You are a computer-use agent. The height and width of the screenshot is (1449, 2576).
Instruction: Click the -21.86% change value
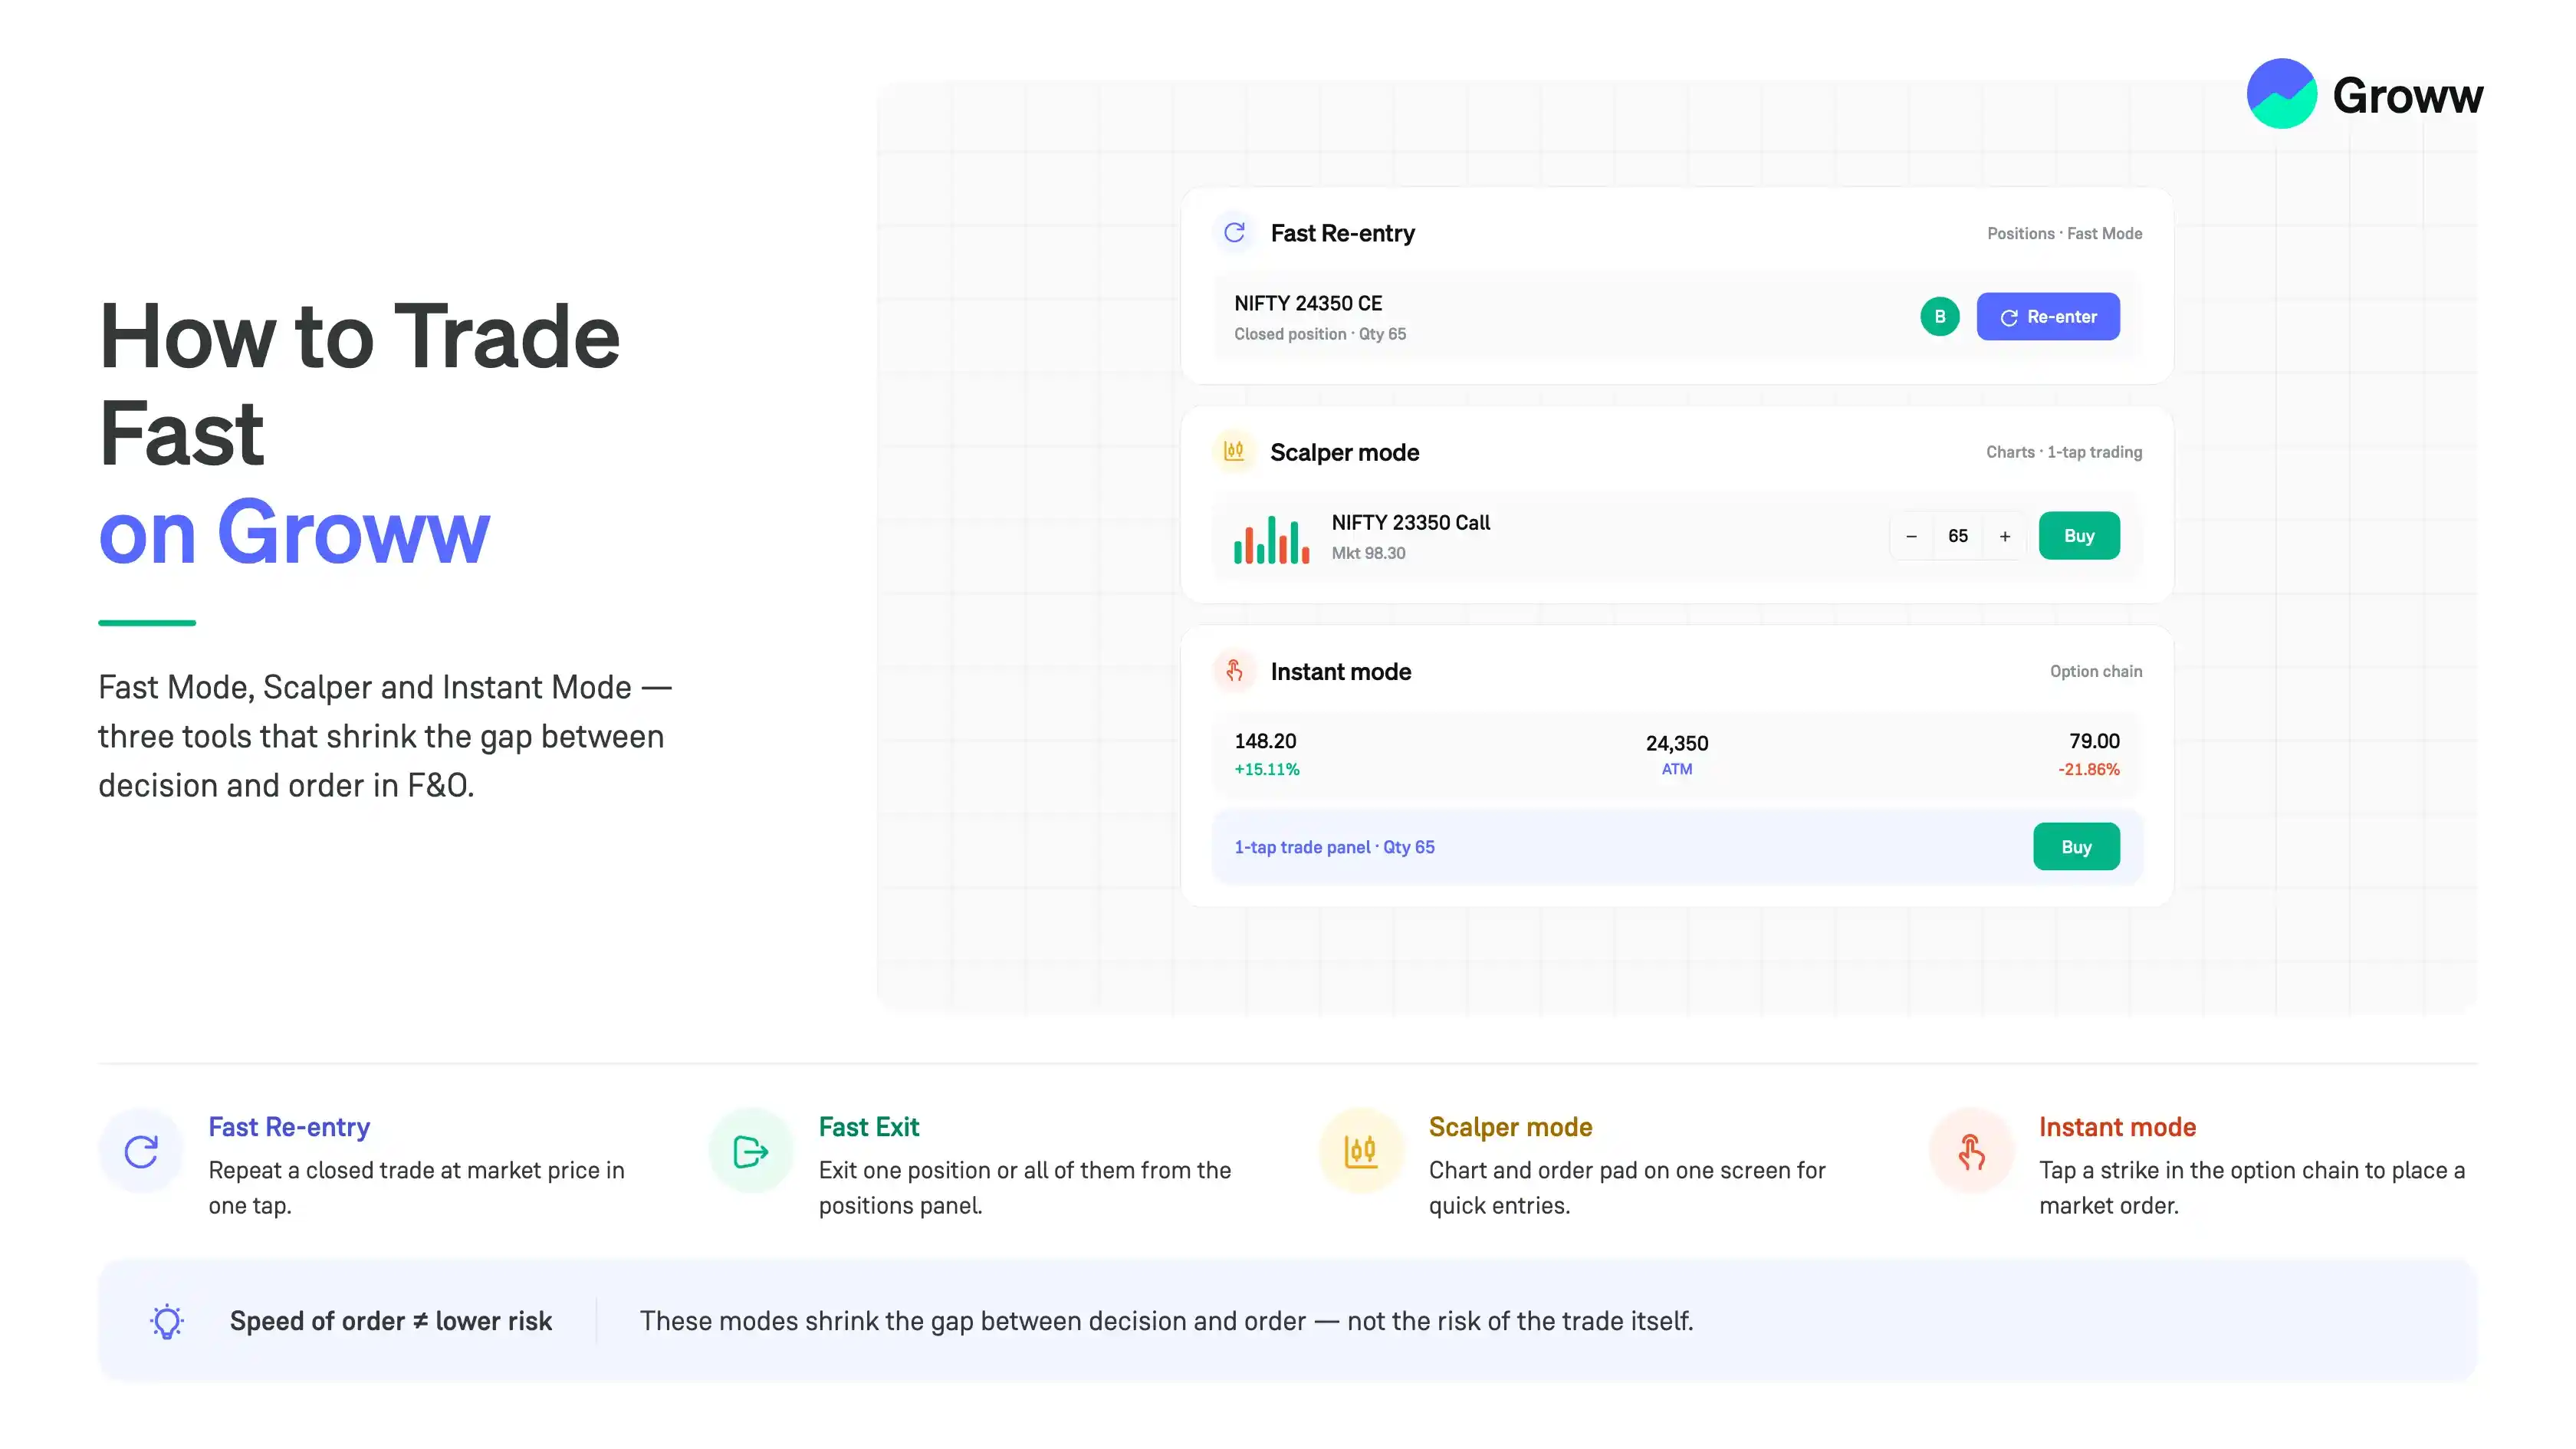[x=2088, y=769]
